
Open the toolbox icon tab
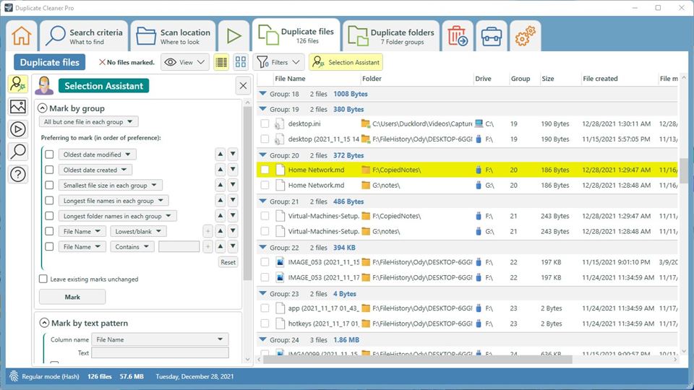pos(492,36)
